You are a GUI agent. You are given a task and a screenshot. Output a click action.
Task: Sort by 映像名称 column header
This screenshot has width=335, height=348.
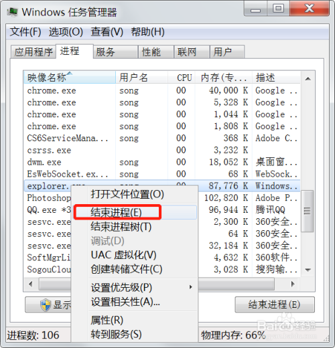coord(70,78)
